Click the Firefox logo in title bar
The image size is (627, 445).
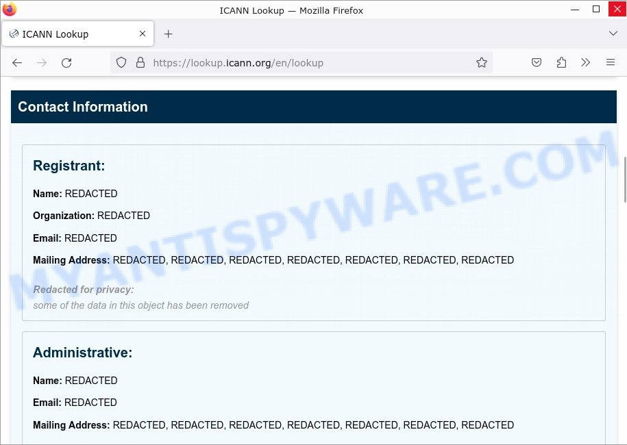(9, 9)
